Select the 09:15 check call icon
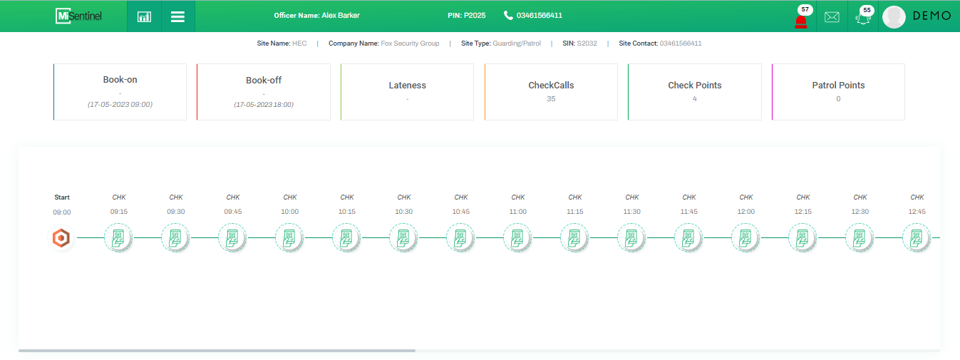Image resolution: width=960 pixels, height=360 pixels. [x=118, y=238]
